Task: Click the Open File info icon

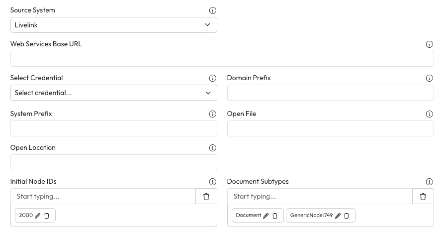Action: 430,114
